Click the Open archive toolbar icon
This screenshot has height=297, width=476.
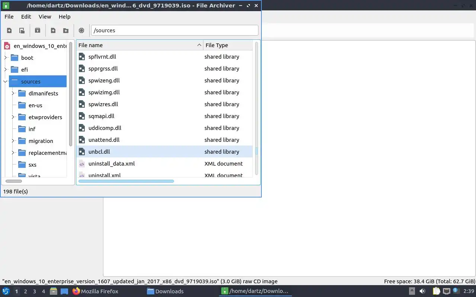[x=22, y=30]
